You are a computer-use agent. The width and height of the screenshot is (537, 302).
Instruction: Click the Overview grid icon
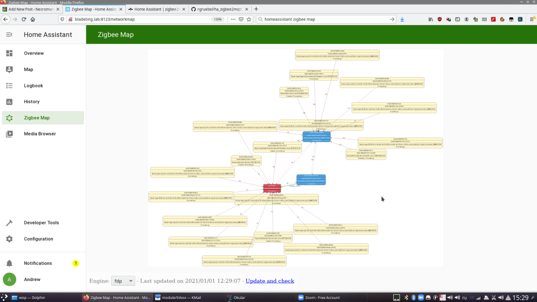pos(9,53)
